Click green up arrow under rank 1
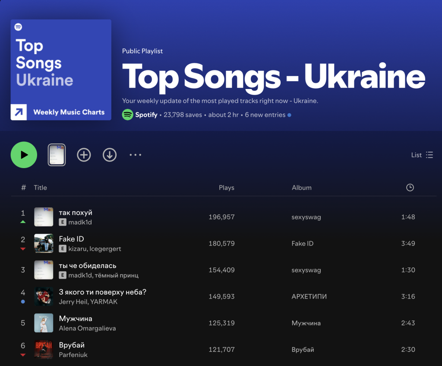The height and width of the screenshot is (366, 442). pos(23,222)
